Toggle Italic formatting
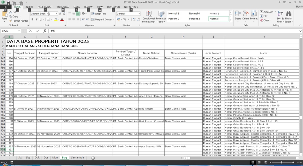303x166 pixels. (x=36, y=20)
